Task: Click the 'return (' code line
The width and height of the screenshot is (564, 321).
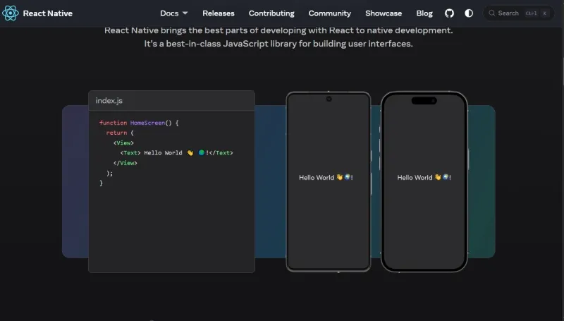Action: tap(120, 133)
